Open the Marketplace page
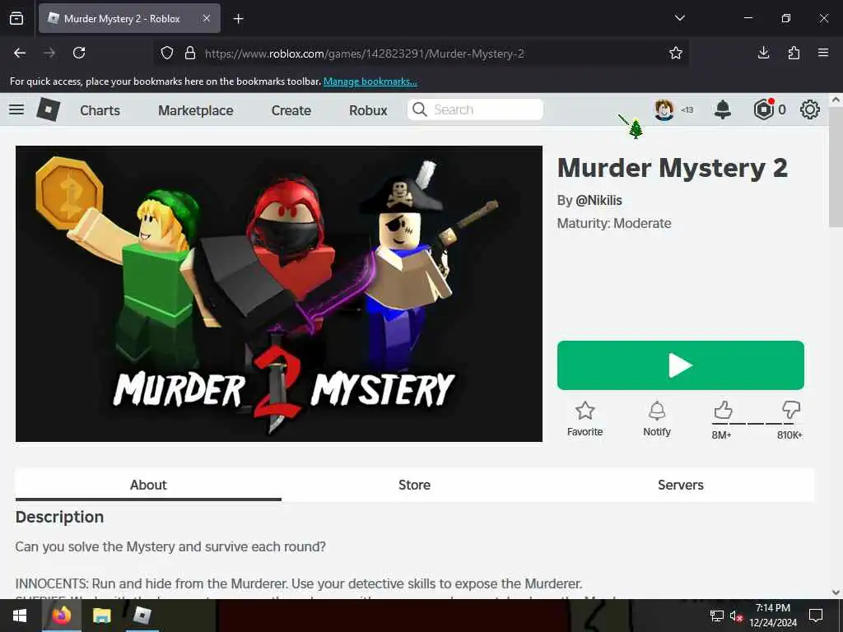843x632 pixels. click(x=196, y=110)
